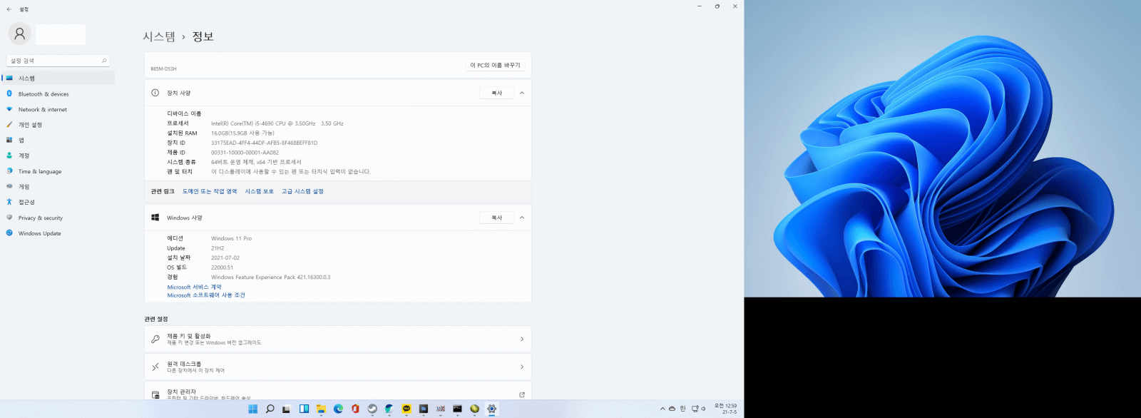Select the 64비트 운영 체제 system type text
This screenshot has height=418, width=1141.
click(256, 162)
